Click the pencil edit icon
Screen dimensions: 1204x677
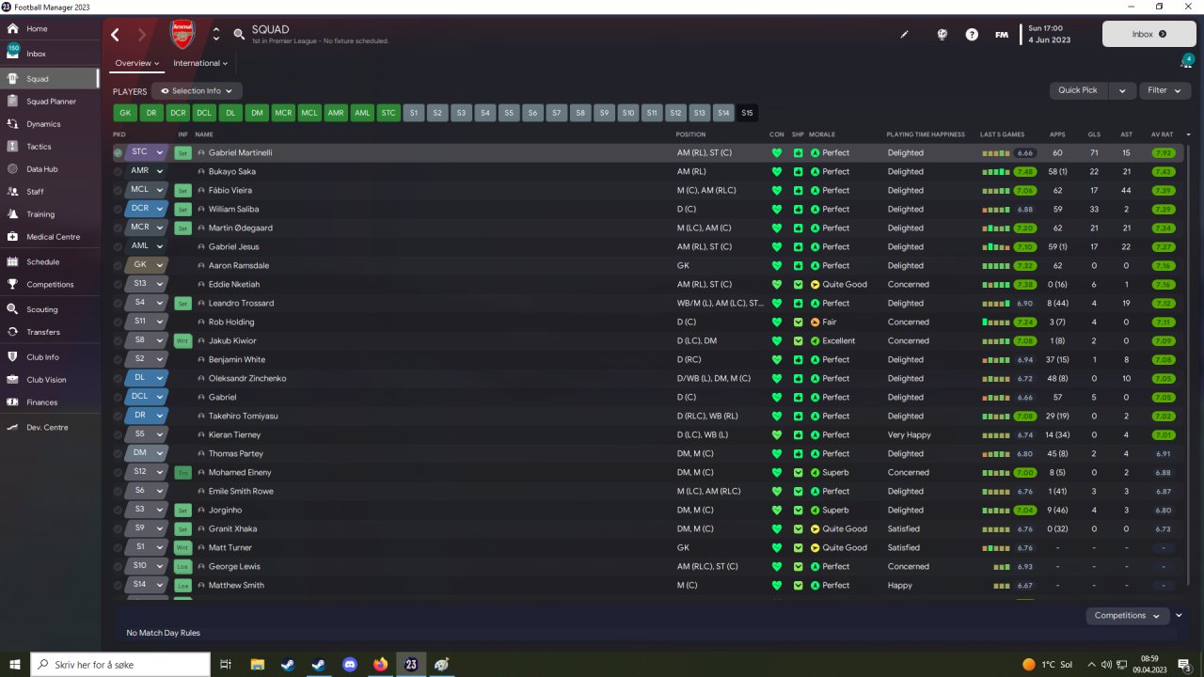[905, 35]
